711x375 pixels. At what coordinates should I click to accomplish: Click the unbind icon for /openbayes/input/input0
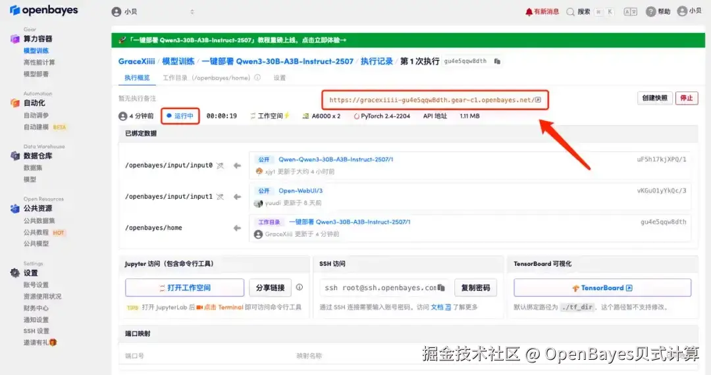click(221, 166)
